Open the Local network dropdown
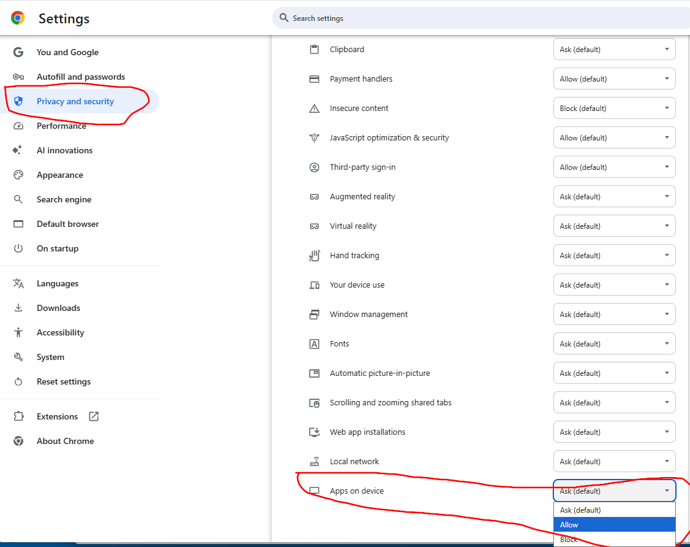Image resolution: width=690 pixels, height=547 pixels. (x=614, y=462)
